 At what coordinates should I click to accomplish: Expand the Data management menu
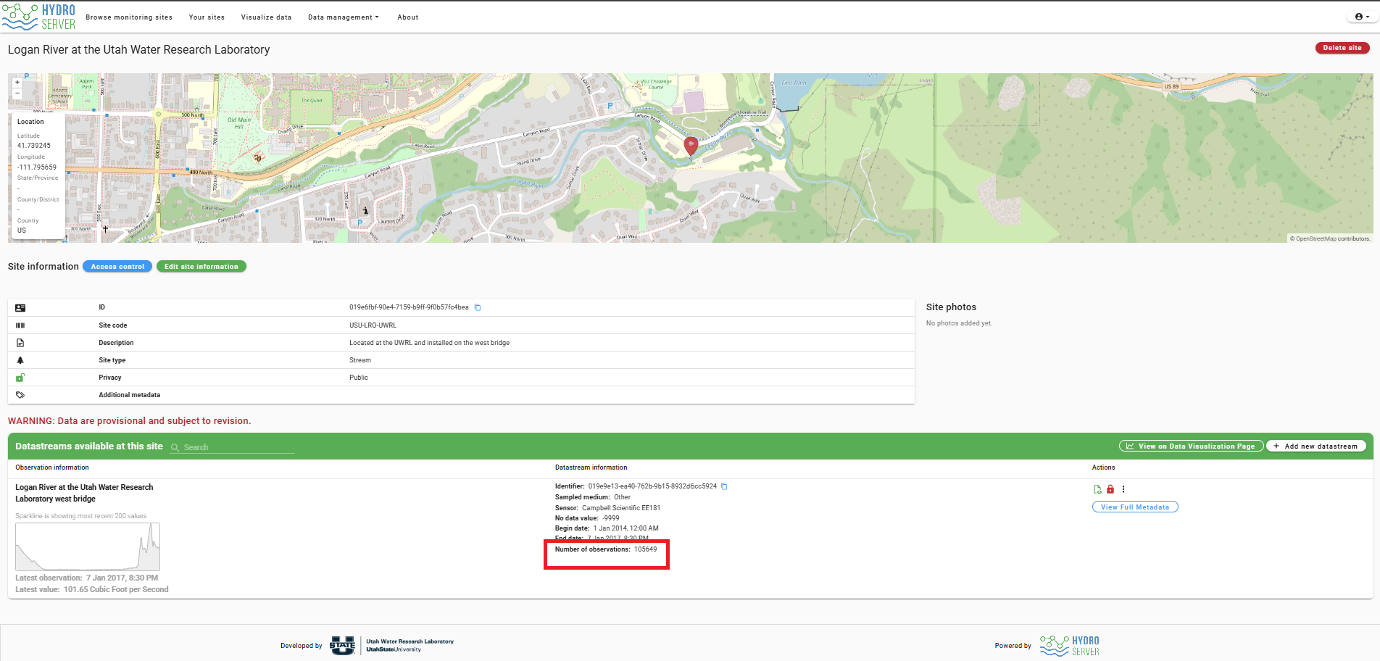point(343,17)
